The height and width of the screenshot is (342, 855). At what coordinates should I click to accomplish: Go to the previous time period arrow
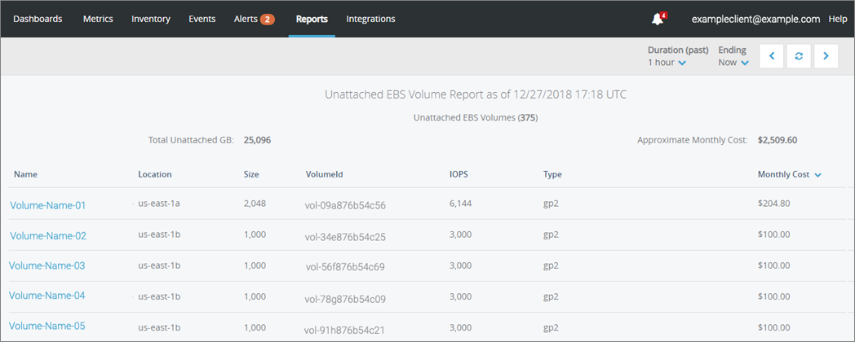[x=772, y=55]
